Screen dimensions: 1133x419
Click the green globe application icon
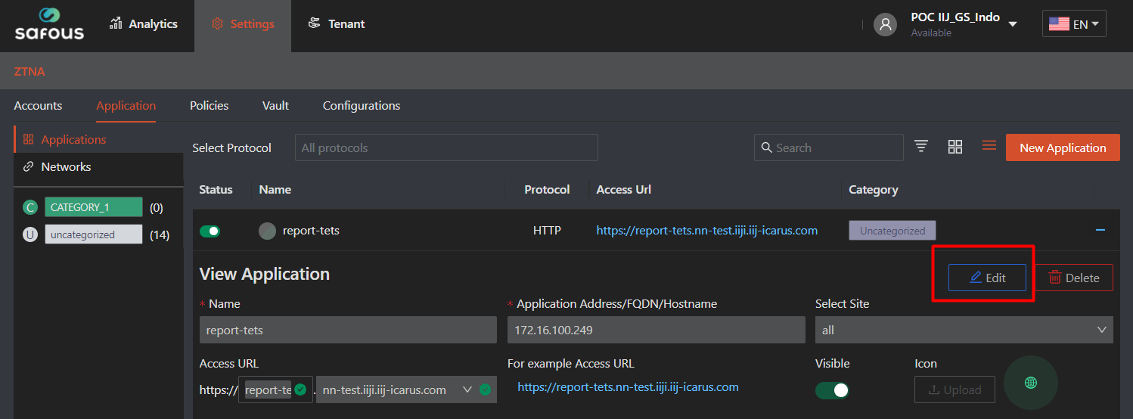(1030, 383)
